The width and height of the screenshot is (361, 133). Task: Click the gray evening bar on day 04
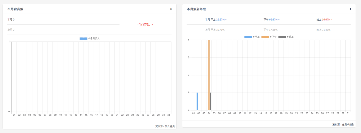point(210,101)
